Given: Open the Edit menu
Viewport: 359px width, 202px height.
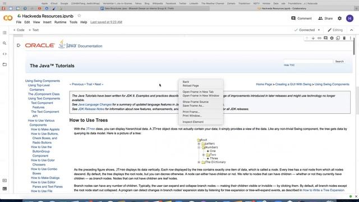Looking at the screenshot, I should click(27, 22).
